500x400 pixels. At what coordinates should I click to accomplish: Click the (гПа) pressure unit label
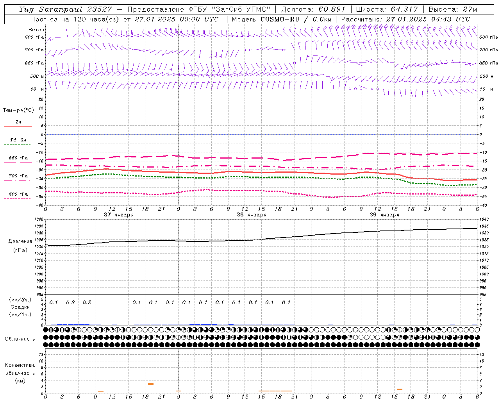pyautogui.click(x=20, y=250)
